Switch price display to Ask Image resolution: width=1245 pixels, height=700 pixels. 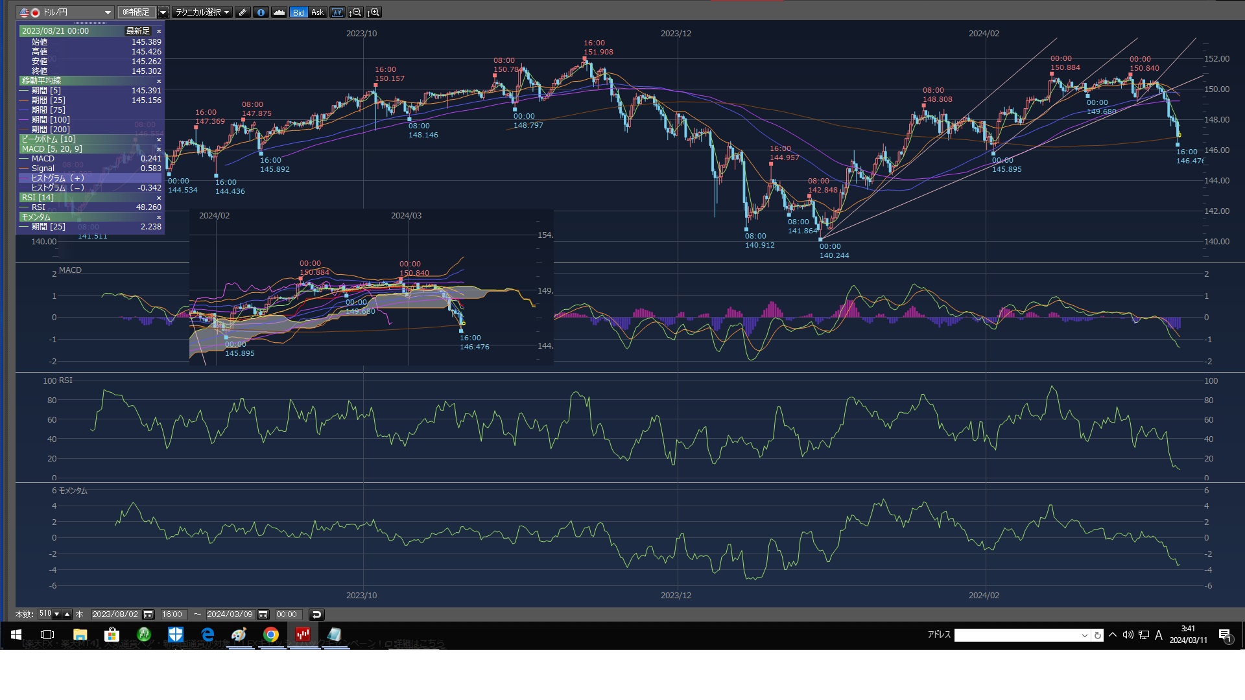317,12
